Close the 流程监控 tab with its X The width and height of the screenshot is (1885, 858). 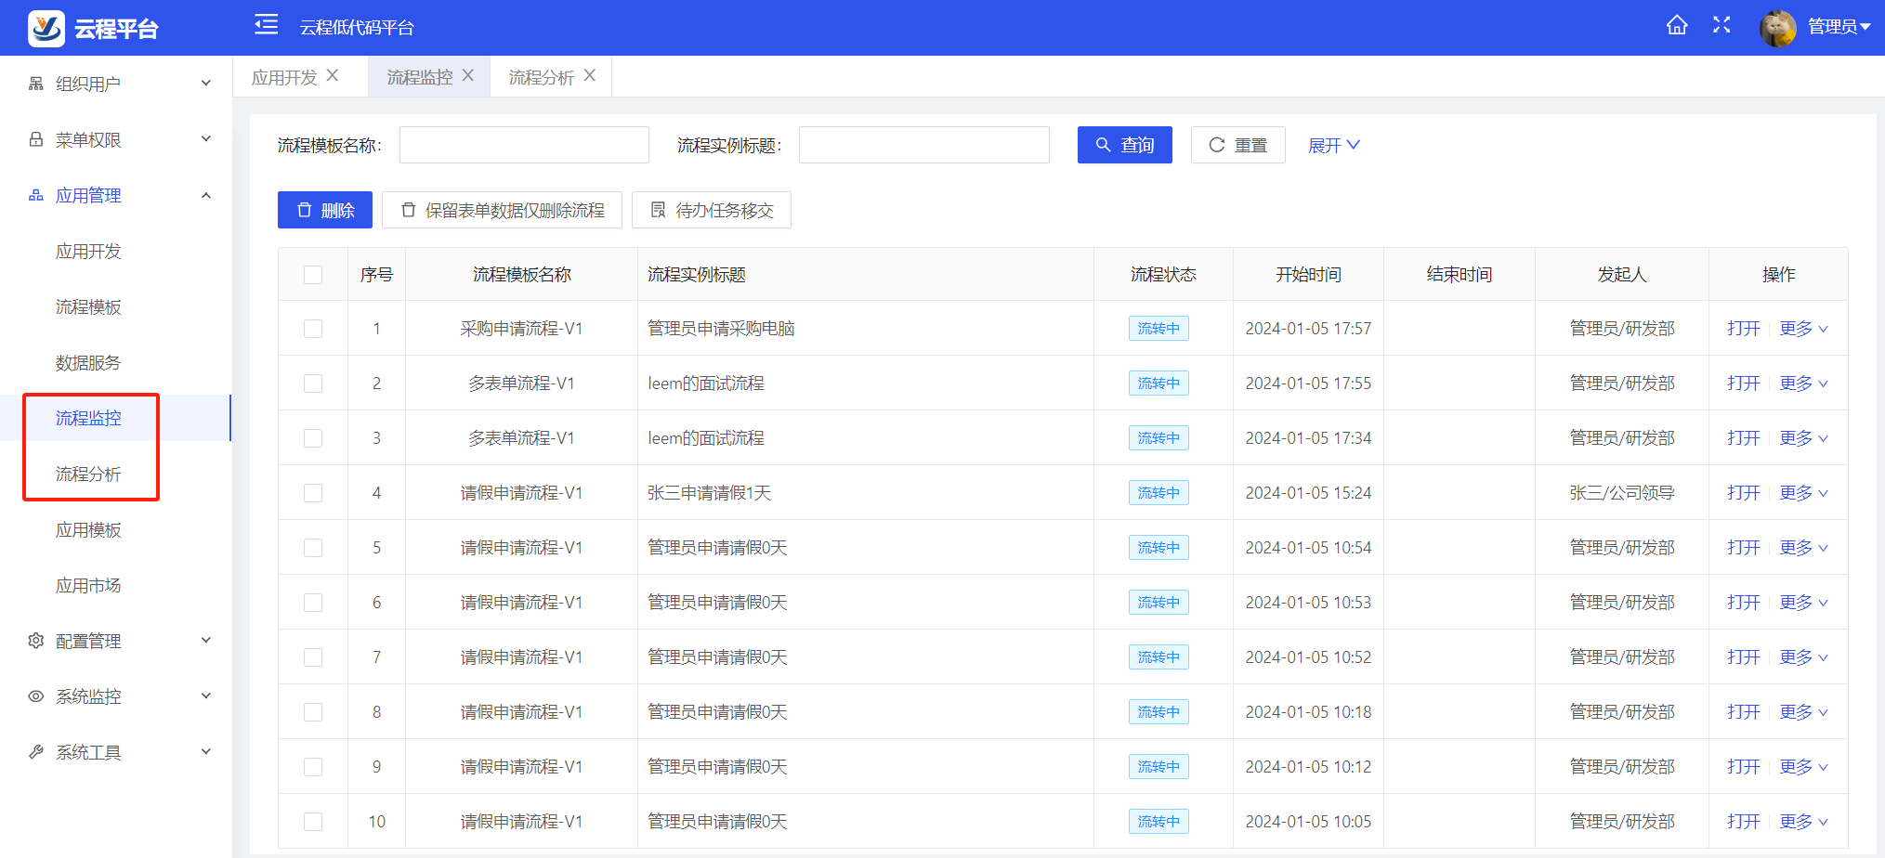tap(468, 75)
